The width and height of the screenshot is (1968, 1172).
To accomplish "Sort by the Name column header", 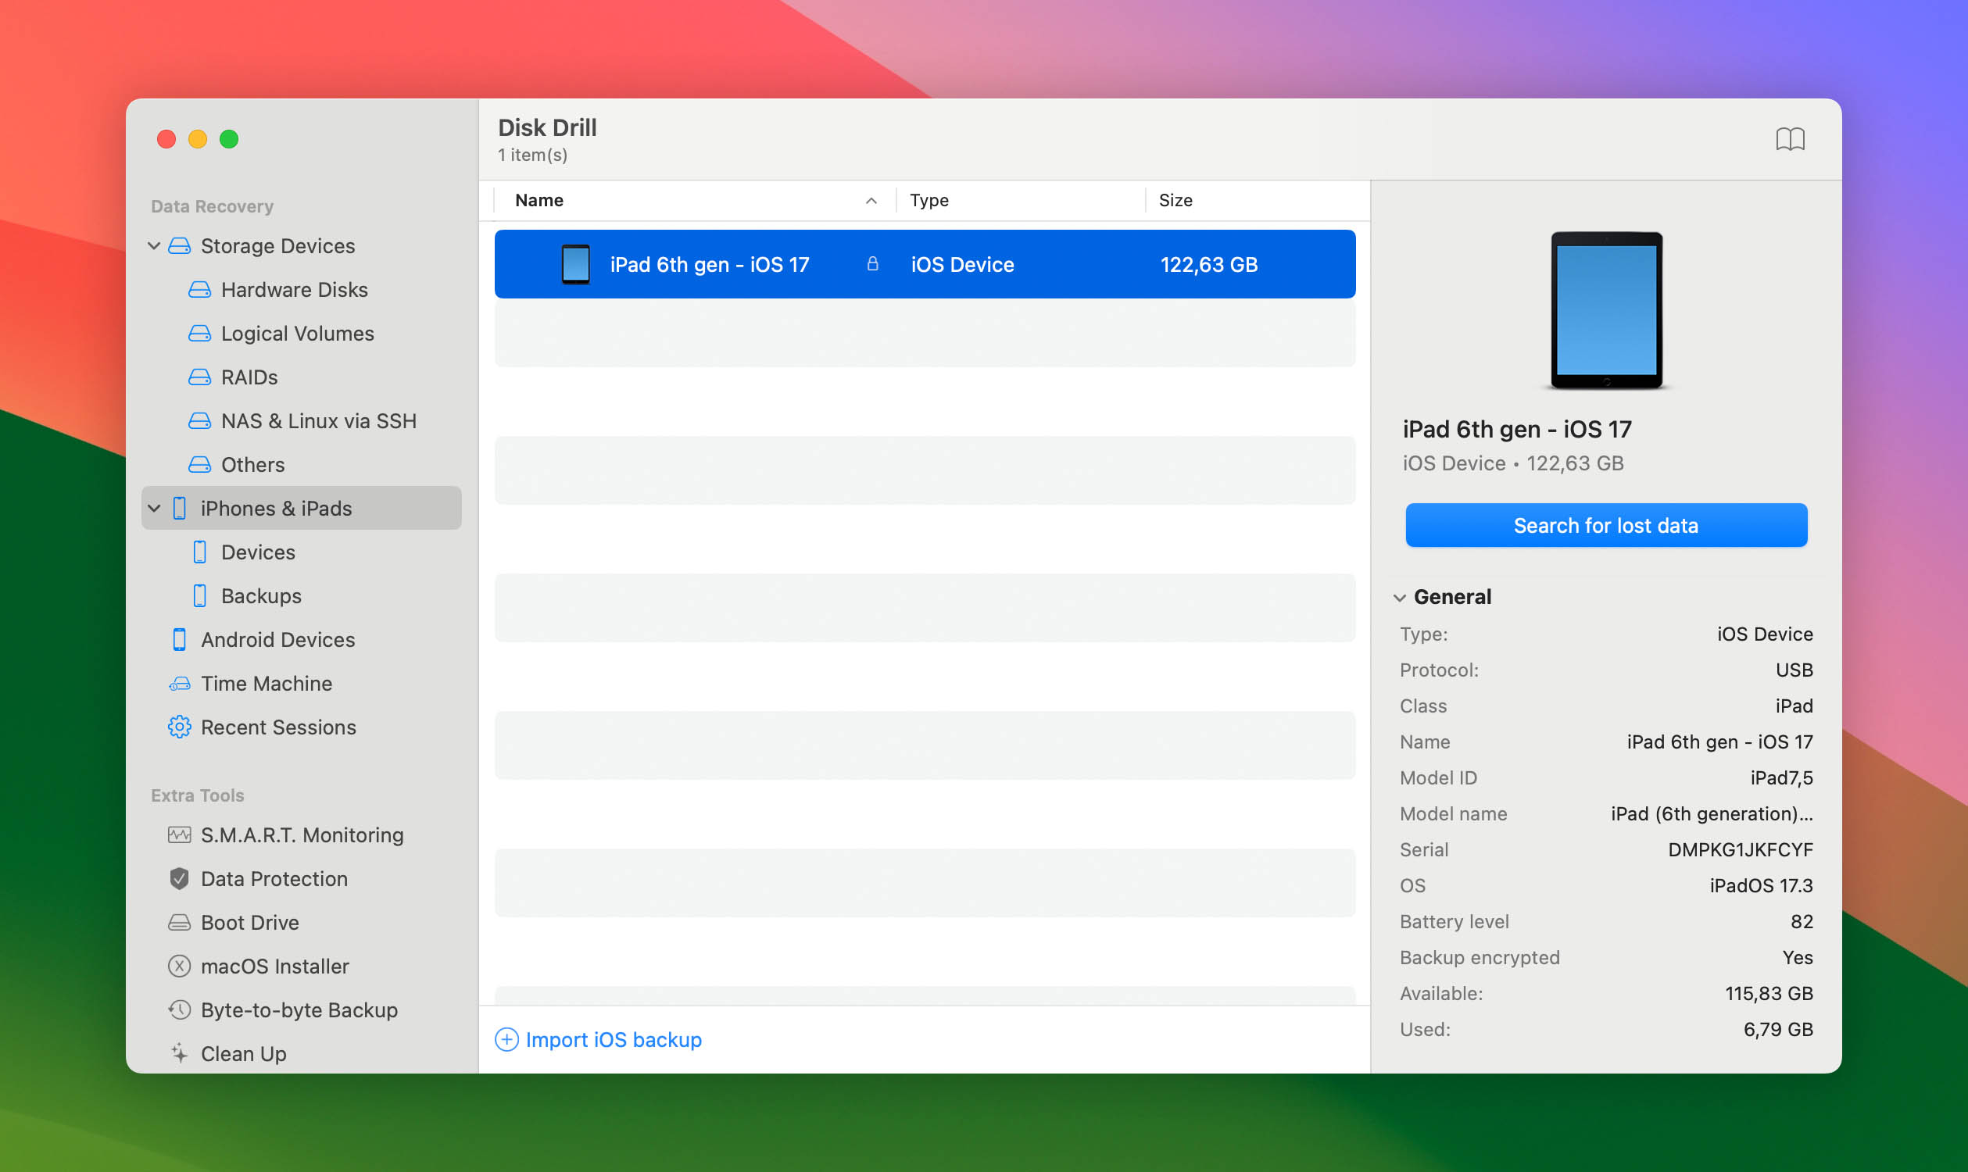I will (x=539, y=201).
